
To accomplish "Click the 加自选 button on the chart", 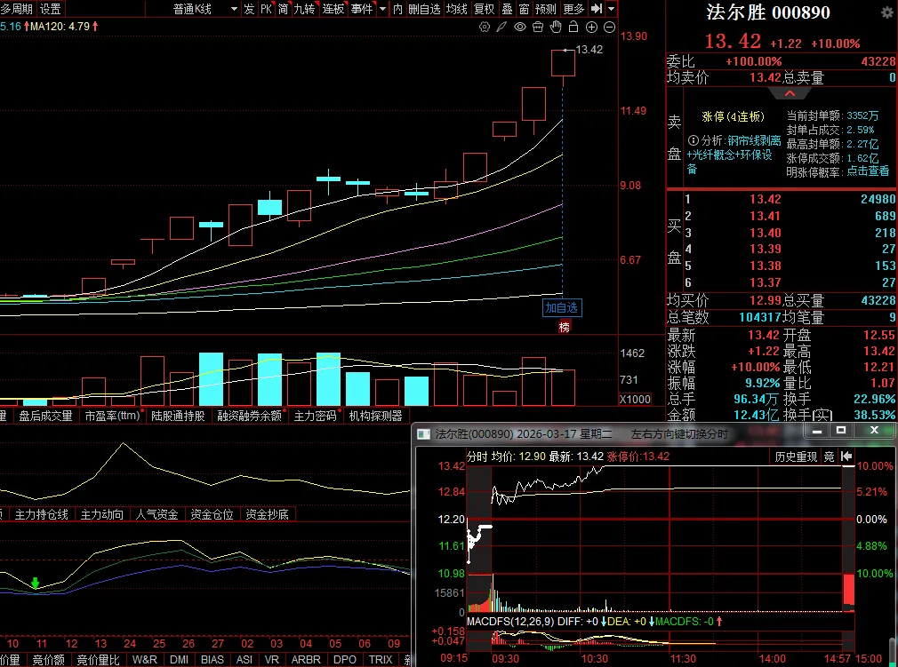I will (561, 308).
